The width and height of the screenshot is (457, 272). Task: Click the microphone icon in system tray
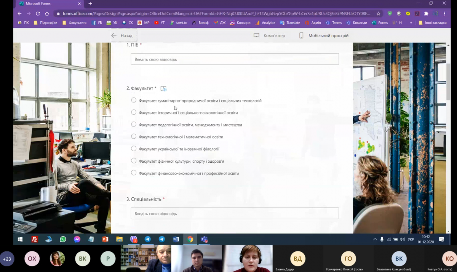382,239
